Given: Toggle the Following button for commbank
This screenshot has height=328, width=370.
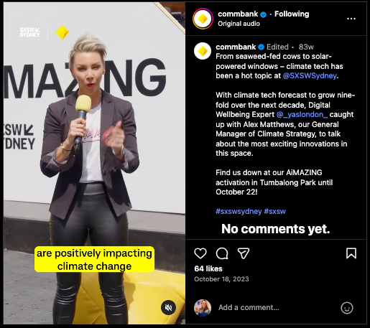Looking at the screenshot, I should pos(292,14).
